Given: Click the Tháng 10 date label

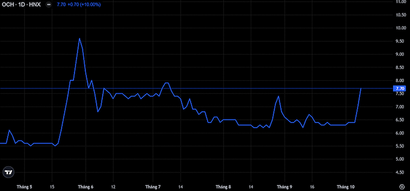Looking at the screenshot, I should (346, 187).
